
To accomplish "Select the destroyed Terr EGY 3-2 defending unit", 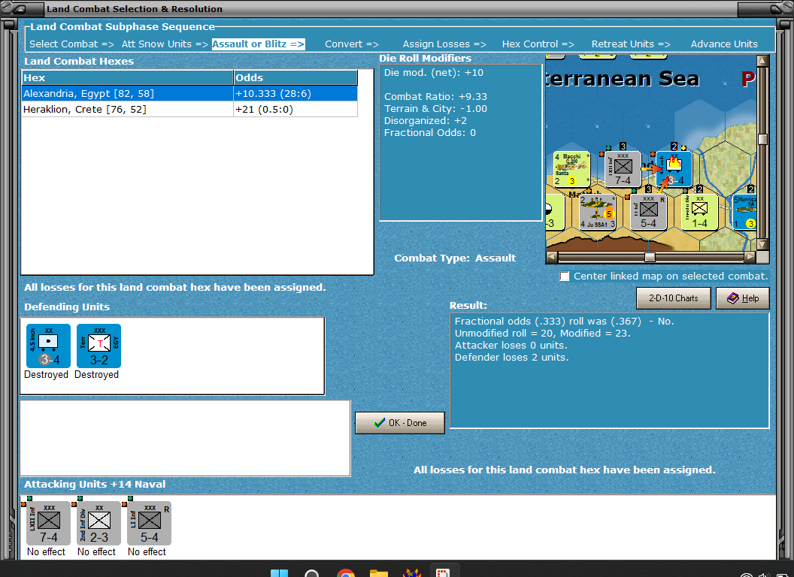I will tap(98, 346).
